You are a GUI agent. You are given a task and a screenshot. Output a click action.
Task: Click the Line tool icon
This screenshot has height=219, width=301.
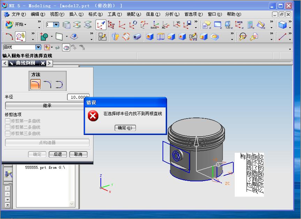tap(283, 37)
